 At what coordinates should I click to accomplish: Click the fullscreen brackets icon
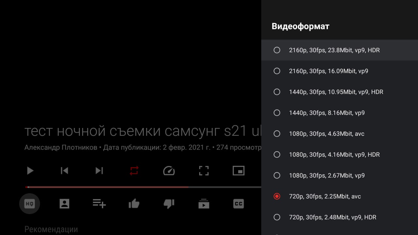pos(204,171)
